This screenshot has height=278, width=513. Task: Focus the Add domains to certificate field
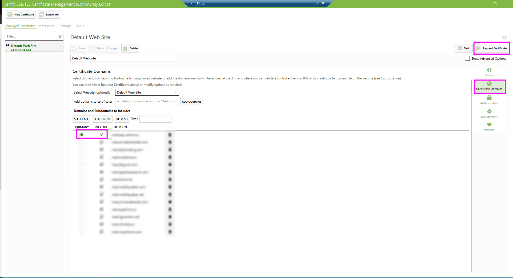coord(147,101)
